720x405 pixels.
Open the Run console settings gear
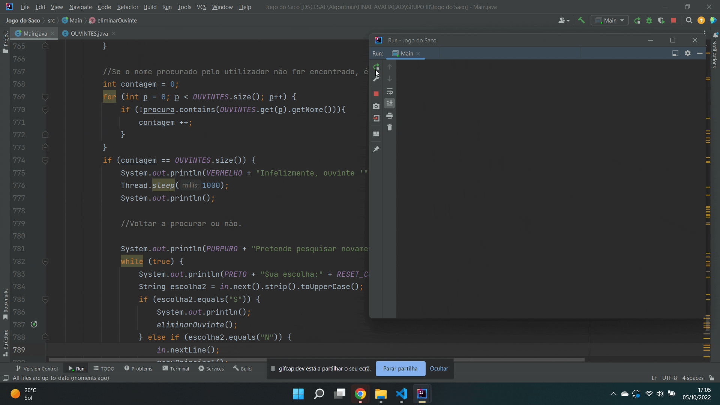point(688,53)
